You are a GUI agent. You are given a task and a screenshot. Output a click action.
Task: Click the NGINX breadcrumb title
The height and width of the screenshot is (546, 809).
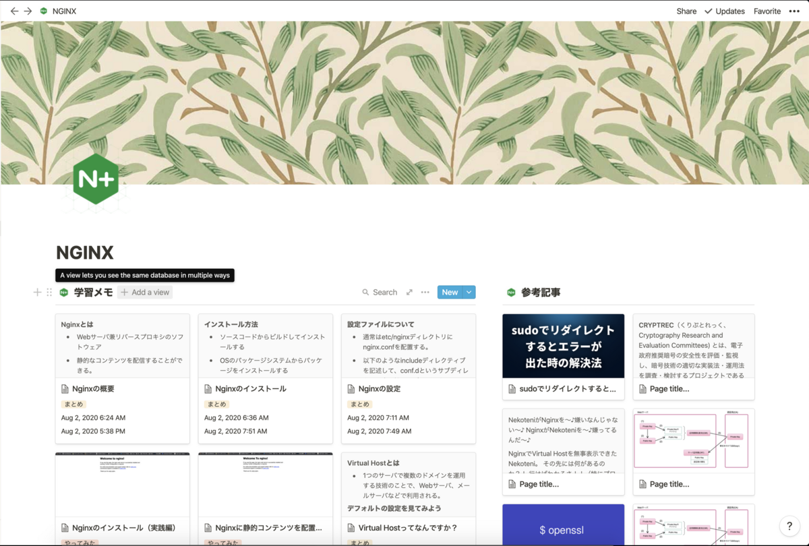[x=64, y=11]
